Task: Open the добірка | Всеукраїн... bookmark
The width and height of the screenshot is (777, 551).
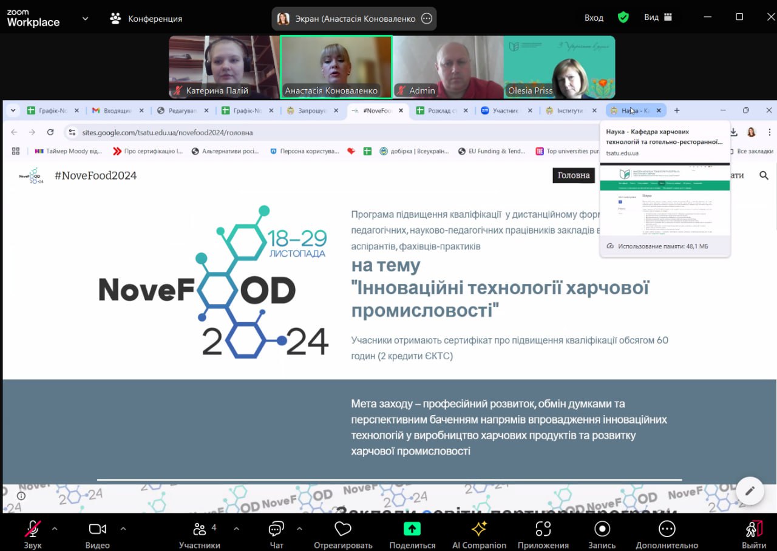Action: click(x=414, y=151)
